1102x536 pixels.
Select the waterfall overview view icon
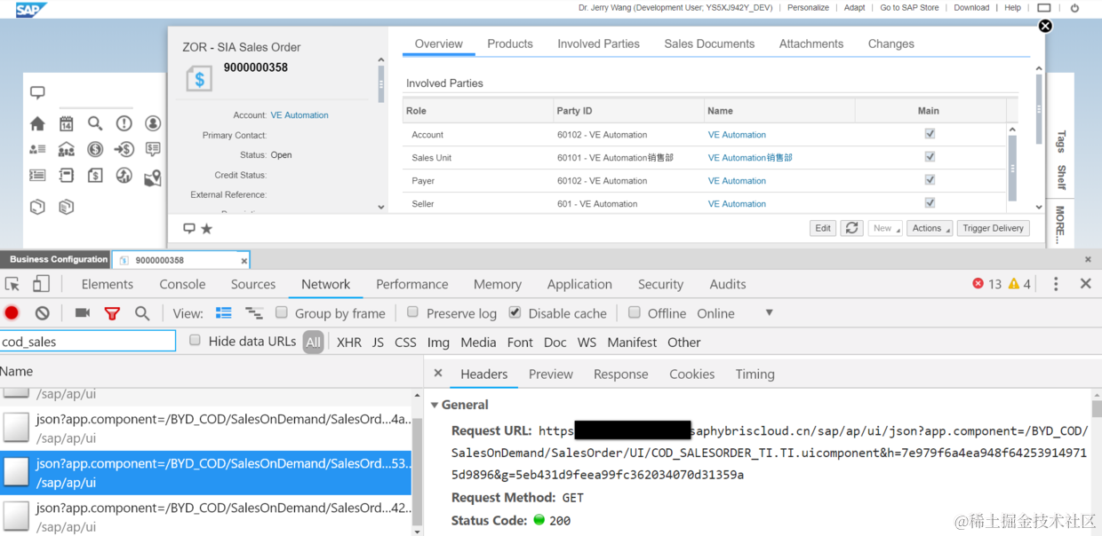coord(254,313)
